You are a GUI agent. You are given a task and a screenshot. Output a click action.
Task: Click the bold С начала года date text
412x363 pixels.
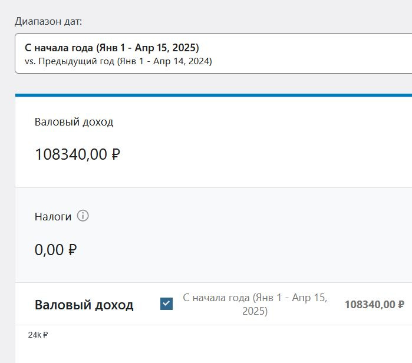tap(112, 47)
